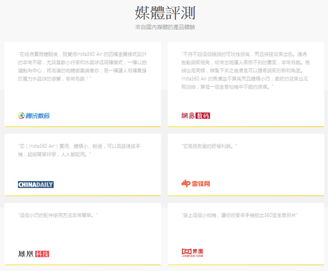The height and width of the screenshot is (271, 328).
Task: Click the yellow underline of Tencent card
Action: tap(83, 127)
